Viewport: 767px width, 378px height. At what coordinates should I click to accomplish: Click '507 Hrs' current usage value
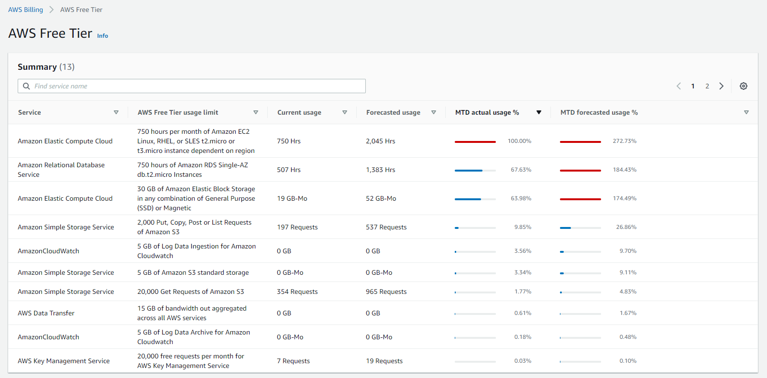289,170
